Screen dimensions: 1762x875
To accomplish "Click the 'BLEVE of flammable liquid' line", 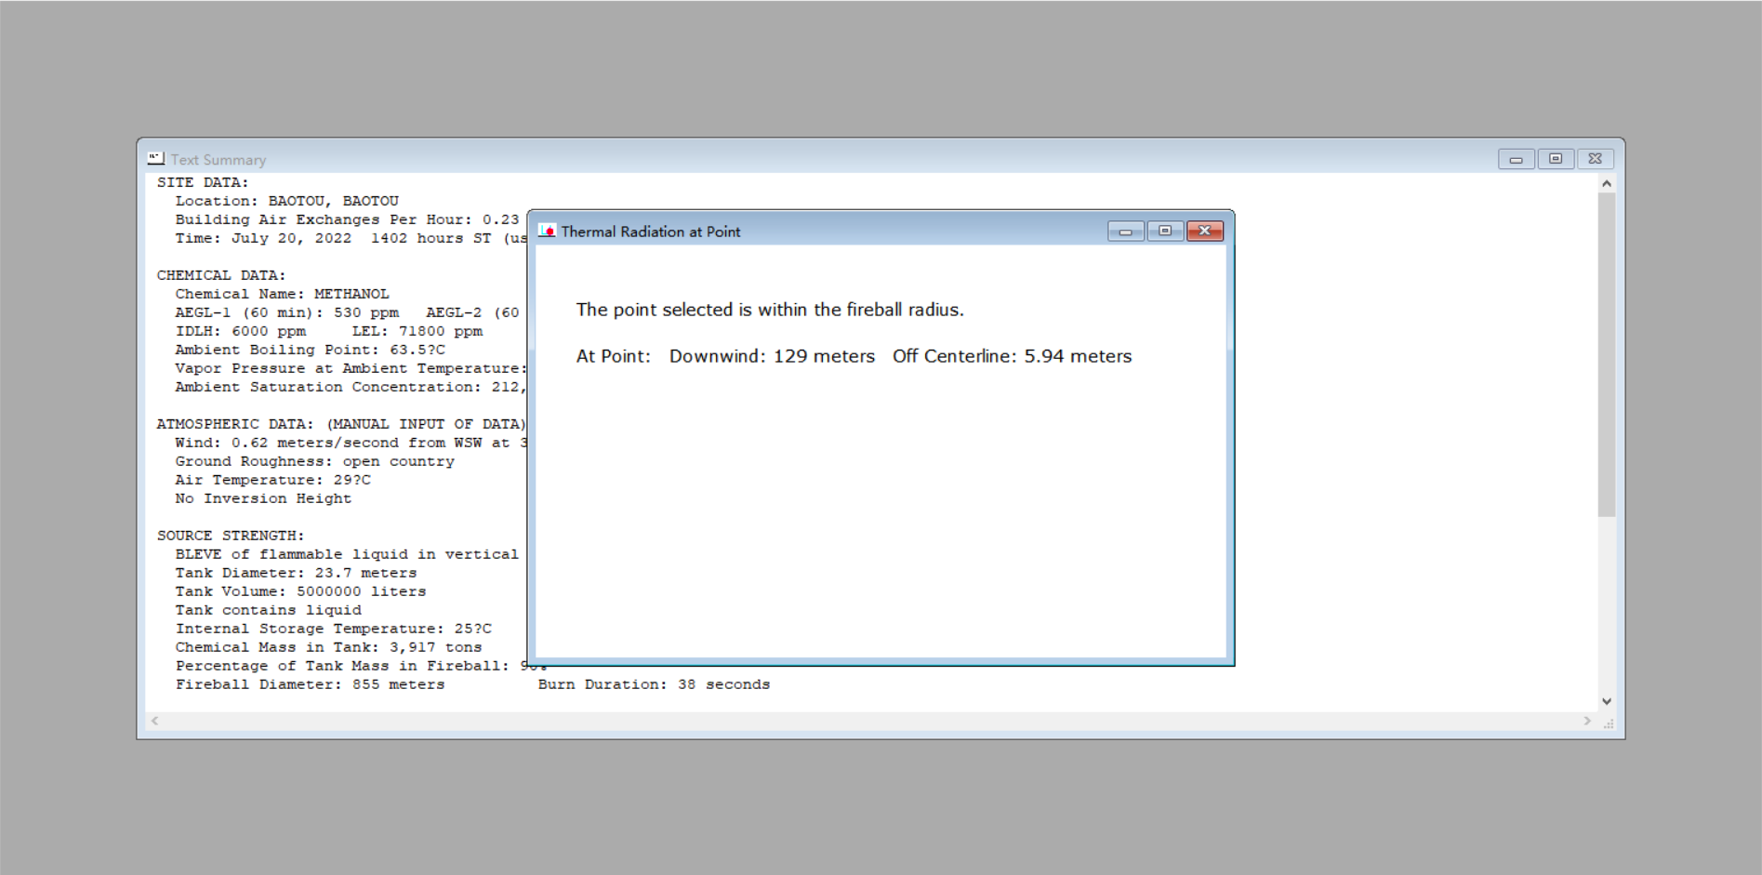I will pos(347,554).
